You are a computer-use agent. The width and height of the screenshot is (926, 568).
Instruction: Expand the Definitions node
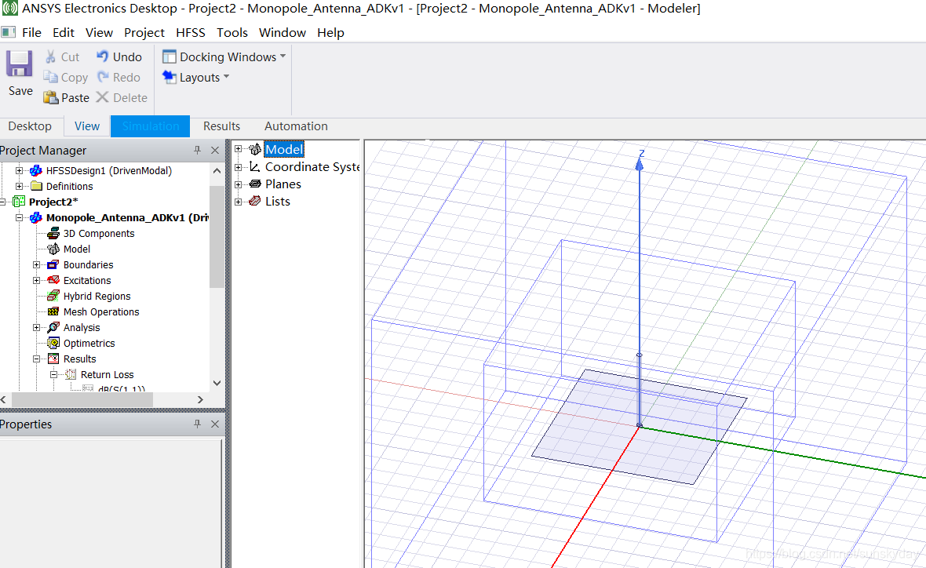(19, 186)
